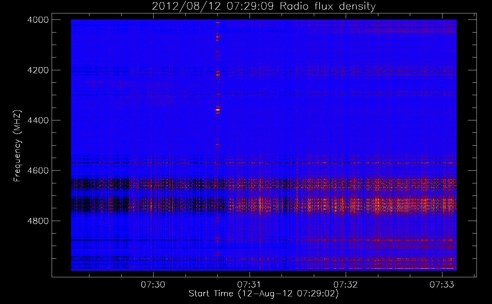Image resolution: width=492 pixels, height=304 pixels.
Task: Click the 07:30 time tick label
Action: [x=153, y=285]
